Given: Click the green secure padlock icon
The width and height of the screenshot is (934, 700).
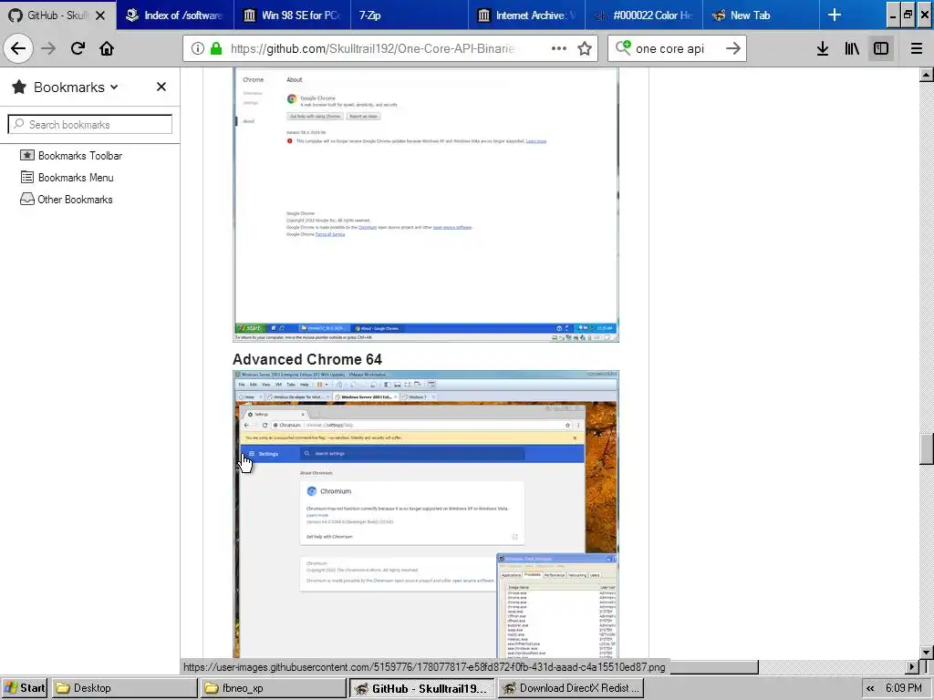Looking at the screenshot, I should point(216,48).
